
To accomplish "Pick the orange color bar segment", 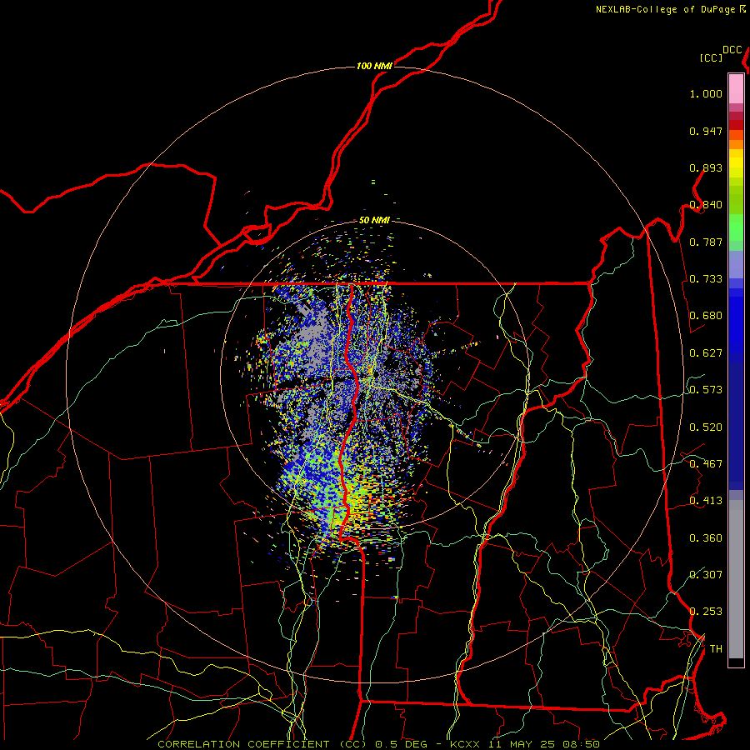I will pyautogui.click(x=736, y=144).
